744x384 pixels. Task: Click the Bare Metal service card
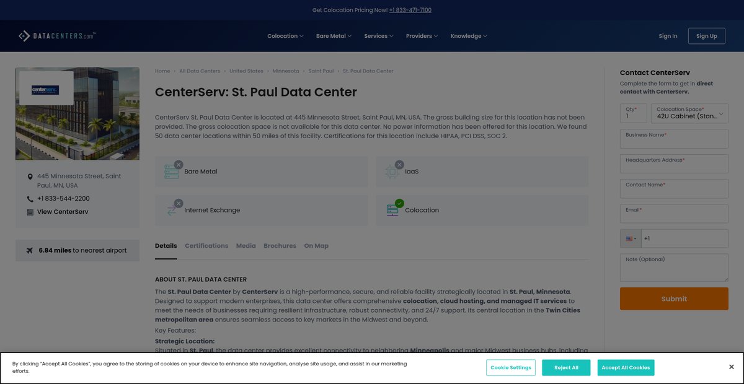point(261,172)
